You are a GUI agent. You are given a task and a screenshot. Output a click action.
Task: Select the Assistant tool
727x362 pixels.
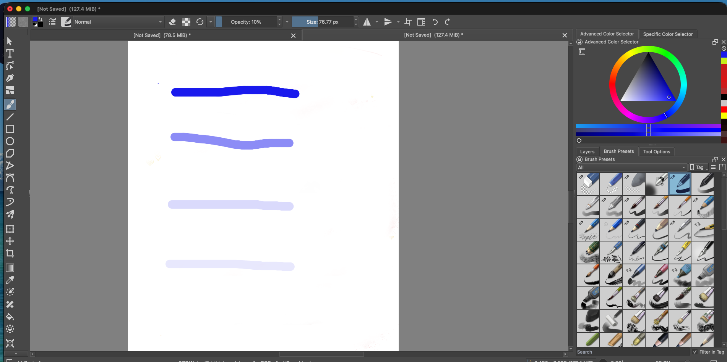click(10, 343)
